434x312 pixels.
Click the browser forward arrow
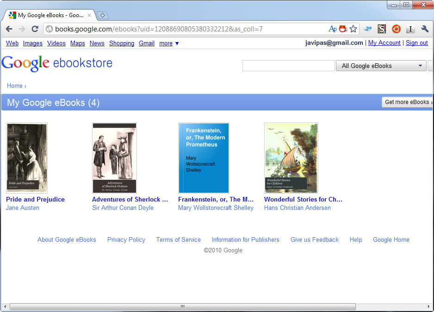coord(22,29)
